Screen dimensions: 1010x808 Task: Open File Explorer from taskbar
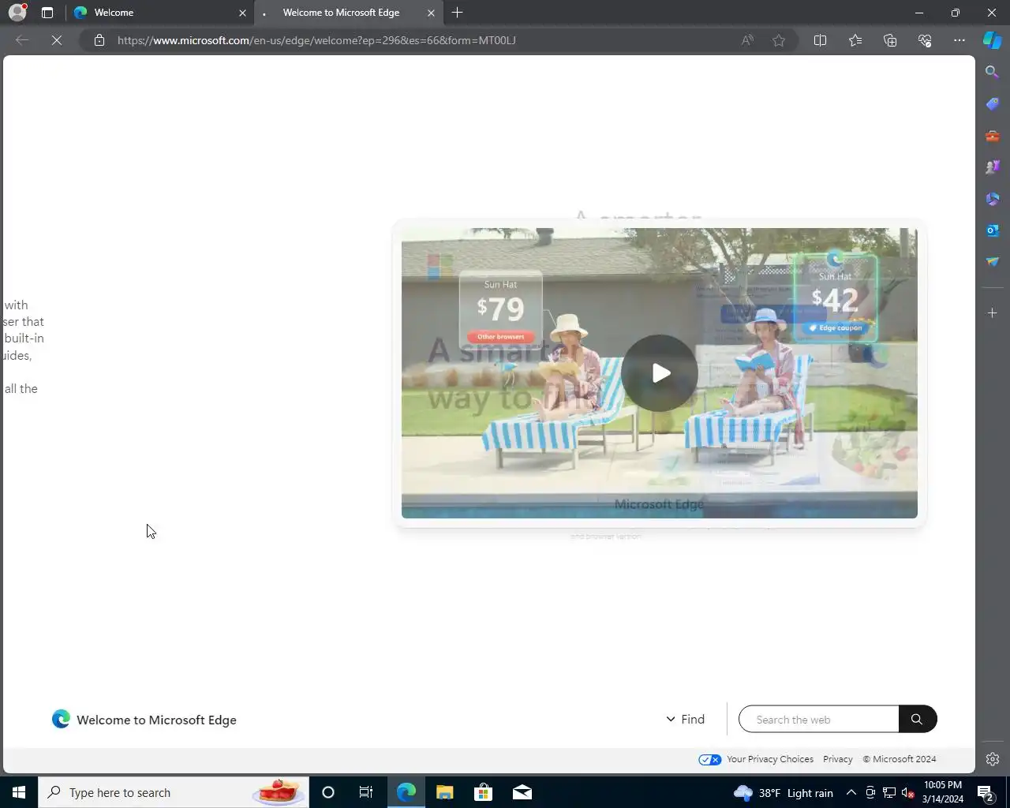click(445, 792)
